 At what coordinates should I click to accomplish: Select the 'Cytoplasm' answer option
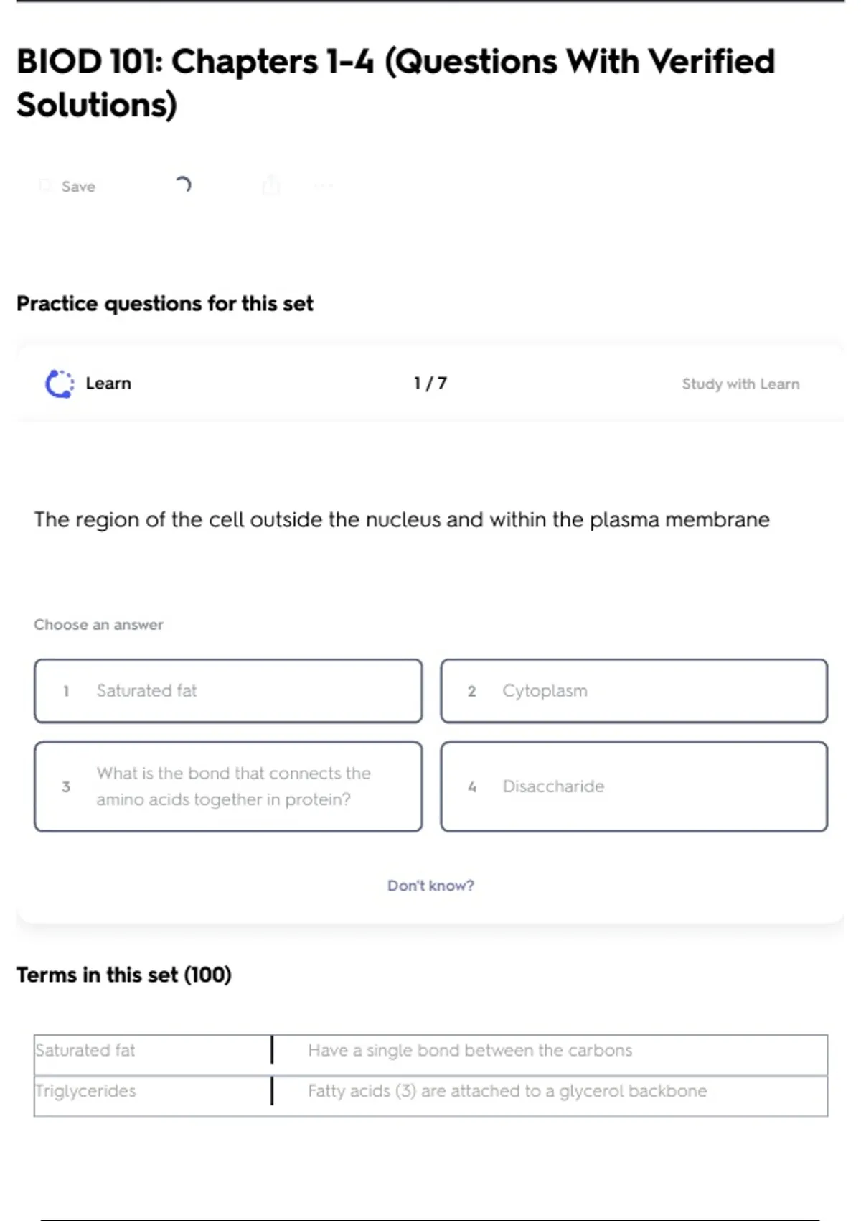click(634, 691)
